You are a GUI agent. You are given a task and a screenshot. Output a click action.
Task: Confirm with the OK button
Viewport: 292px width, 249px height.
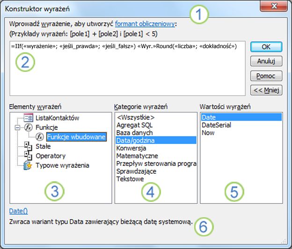[x=266, y=47]
